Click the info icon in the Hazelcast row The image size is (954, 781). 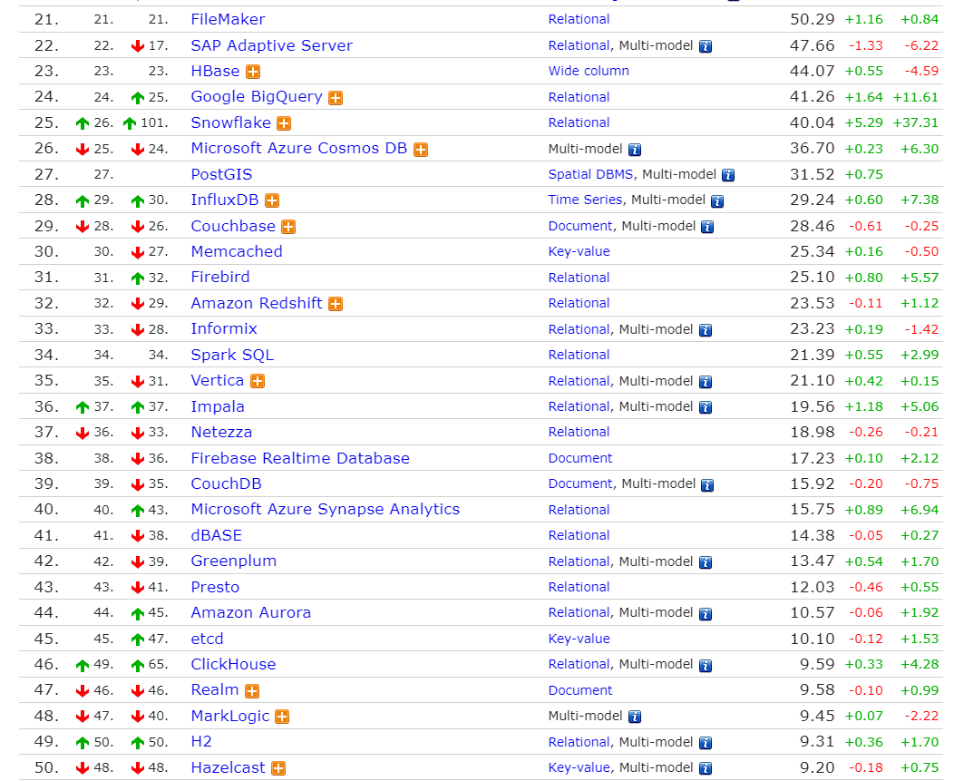point(706,769)
